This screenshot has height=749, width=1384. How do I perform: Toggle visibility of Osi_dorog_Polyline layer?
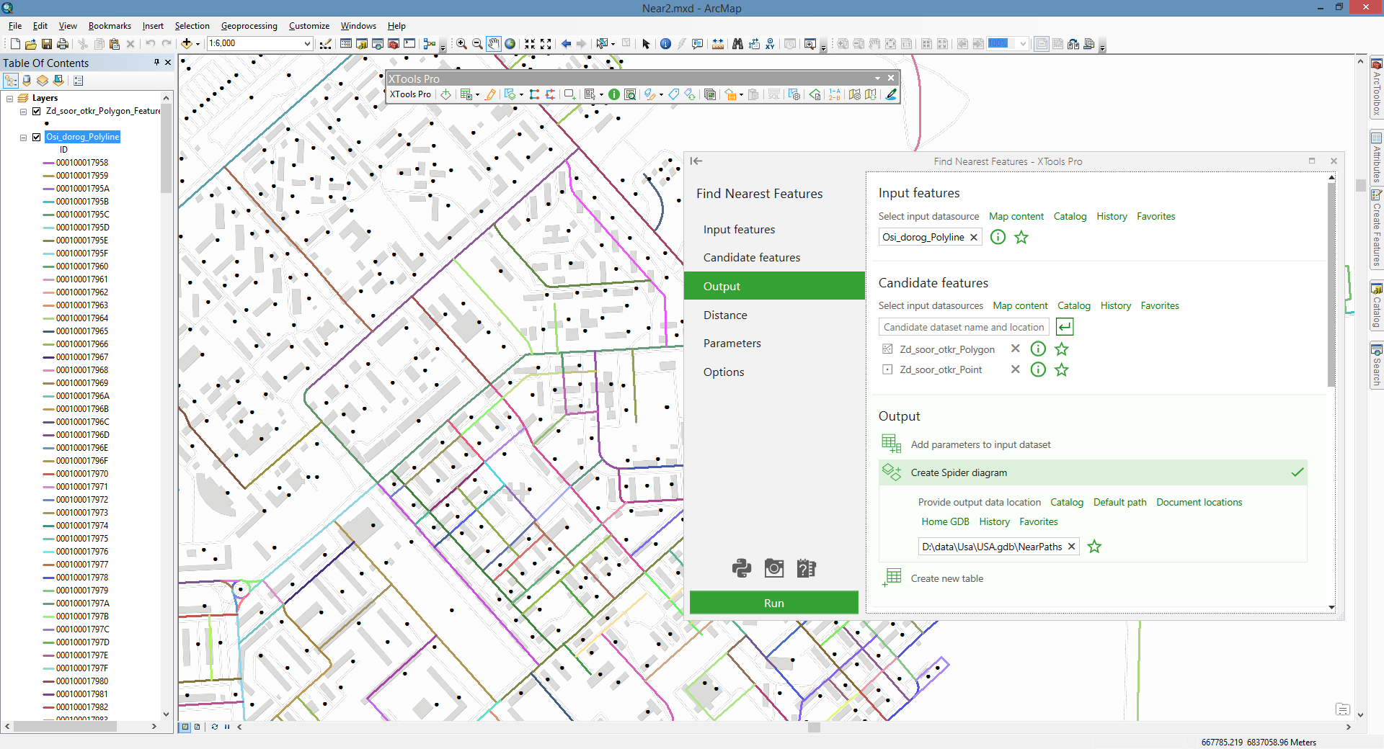(x=36, y=138)
